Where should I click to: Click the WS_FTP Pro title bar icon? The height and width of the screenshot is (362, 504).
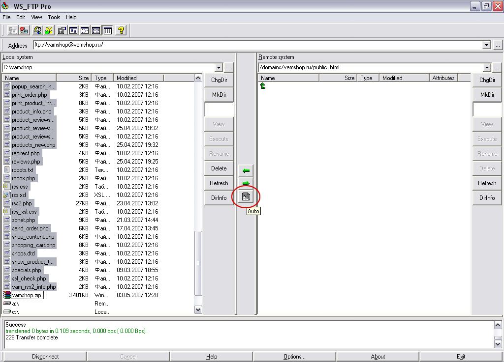[x=5, y=6]
